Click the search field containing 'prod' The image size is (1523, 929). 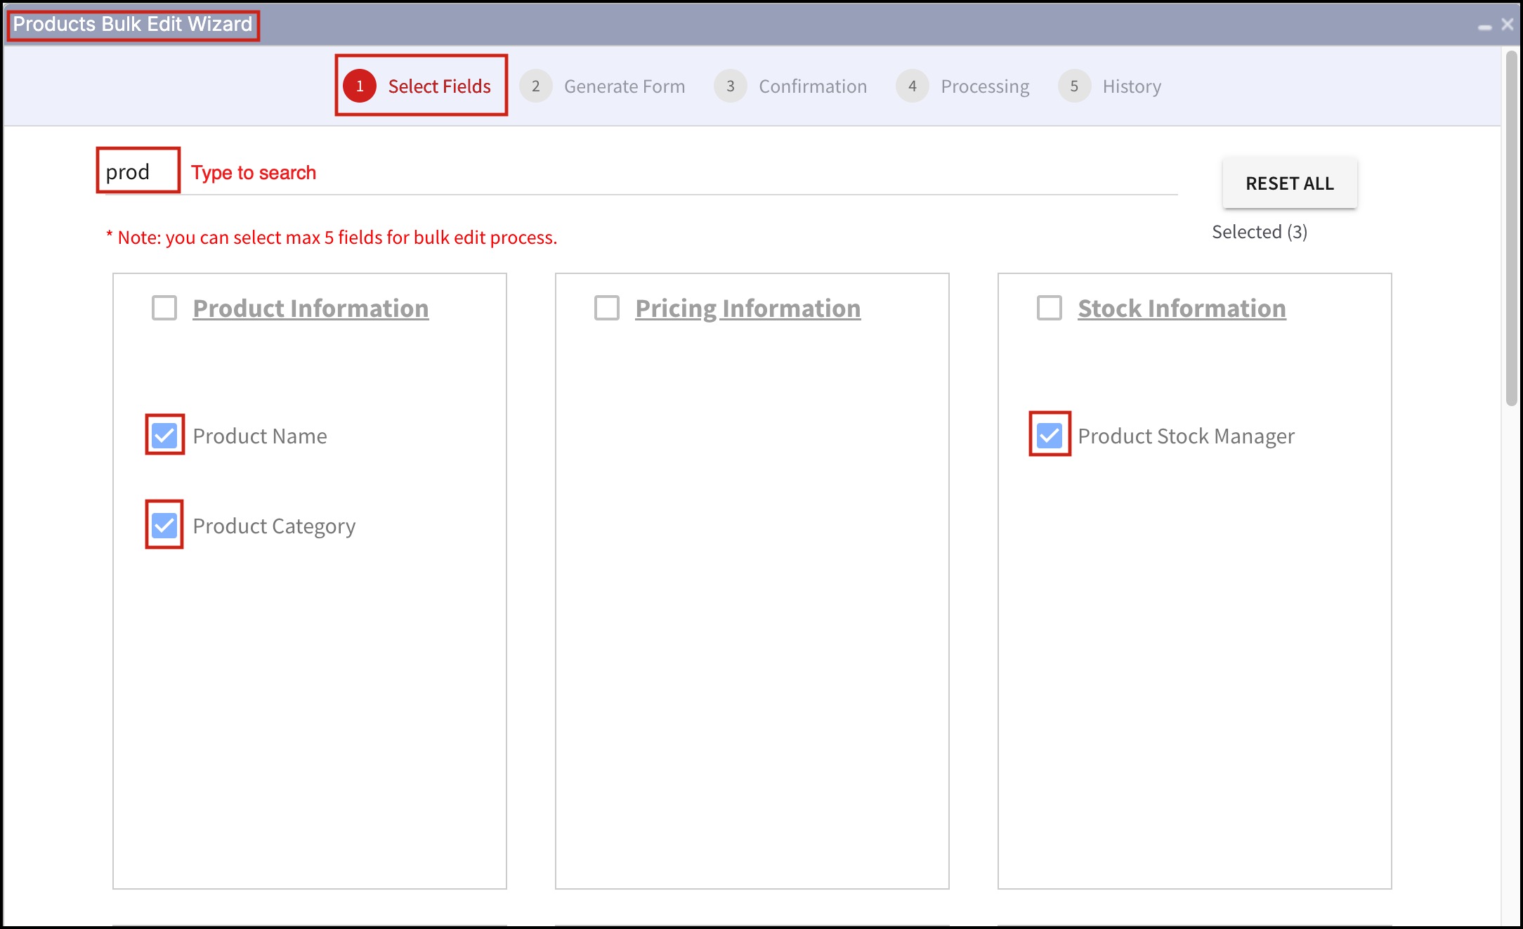138,171
